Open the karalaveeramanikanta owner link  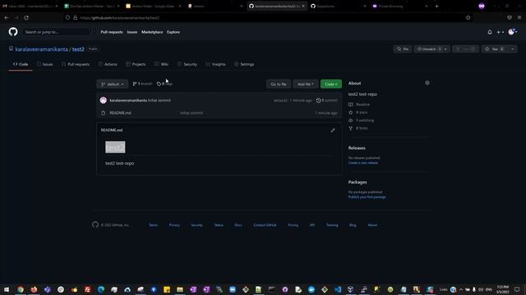tap(42, 49)
